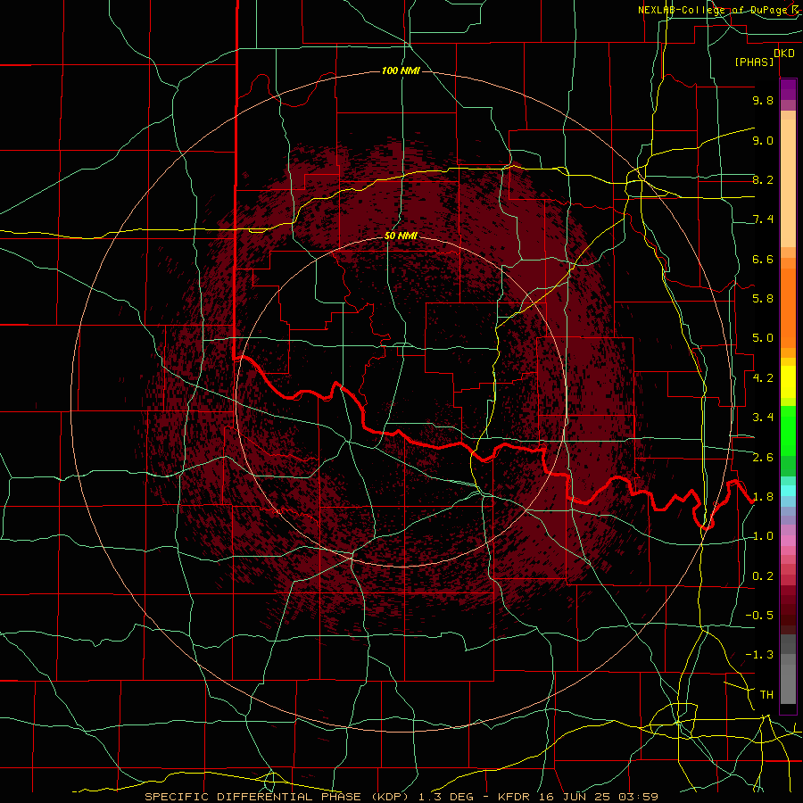Viewport: 803px width, 803px height.
Task: Click the 16 JUN 25 date text
Action: coord(577,797)
